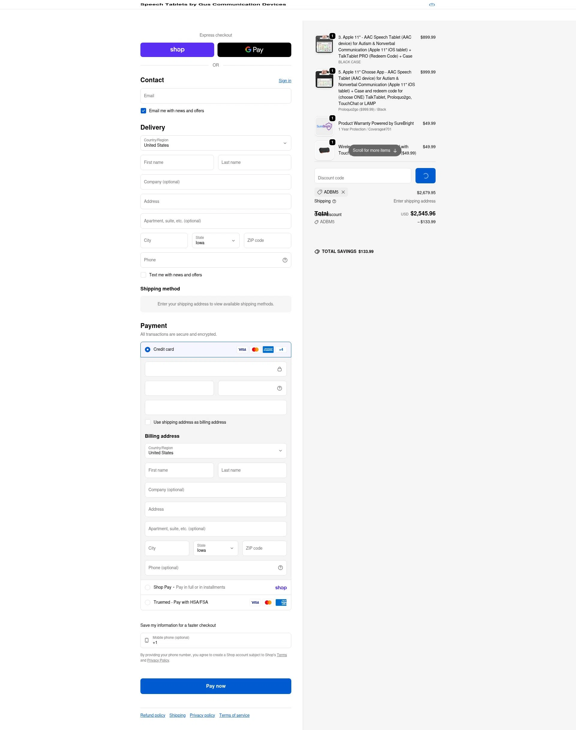
Task: Open the phone number help tooltip icon
Action: (x=285, y=260)
